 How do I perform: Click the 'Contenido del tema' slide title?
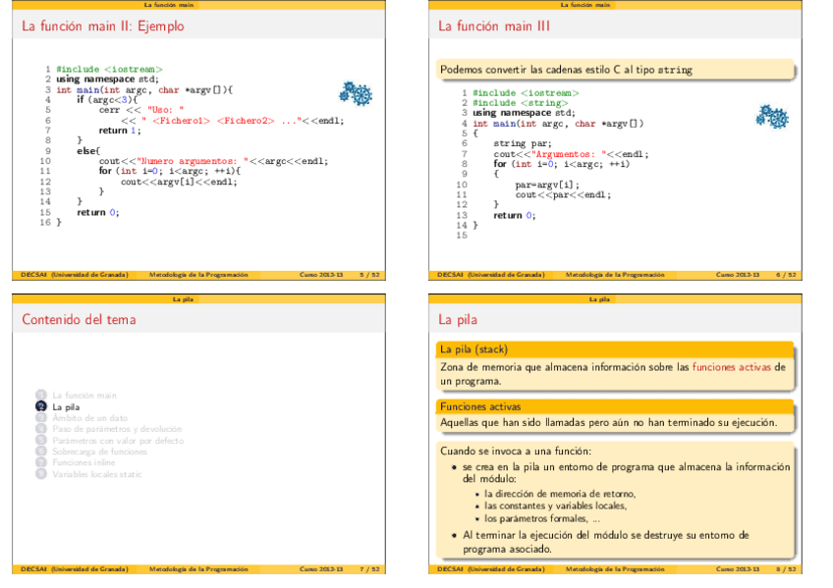[x=79, y=319]
